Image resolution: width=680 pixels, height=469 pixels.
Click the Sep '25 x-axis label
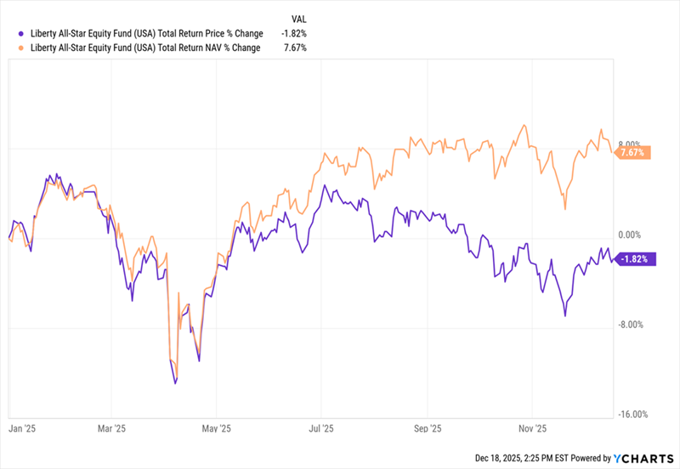[428, 429]
